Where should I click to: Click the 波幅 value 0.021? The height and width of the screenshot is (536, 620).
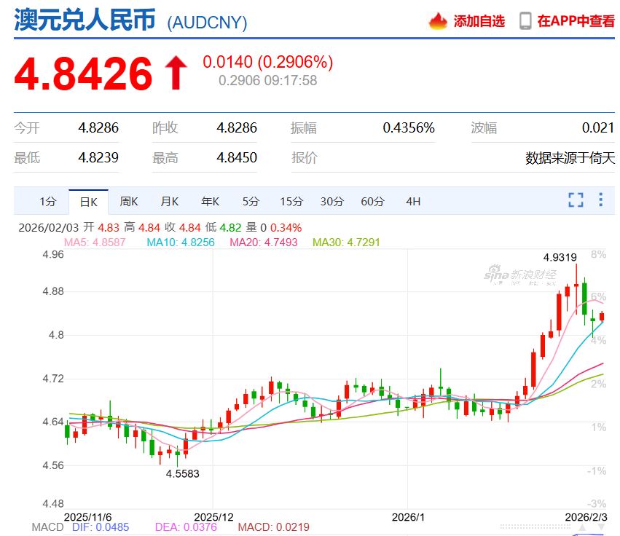tap(598, 127)
